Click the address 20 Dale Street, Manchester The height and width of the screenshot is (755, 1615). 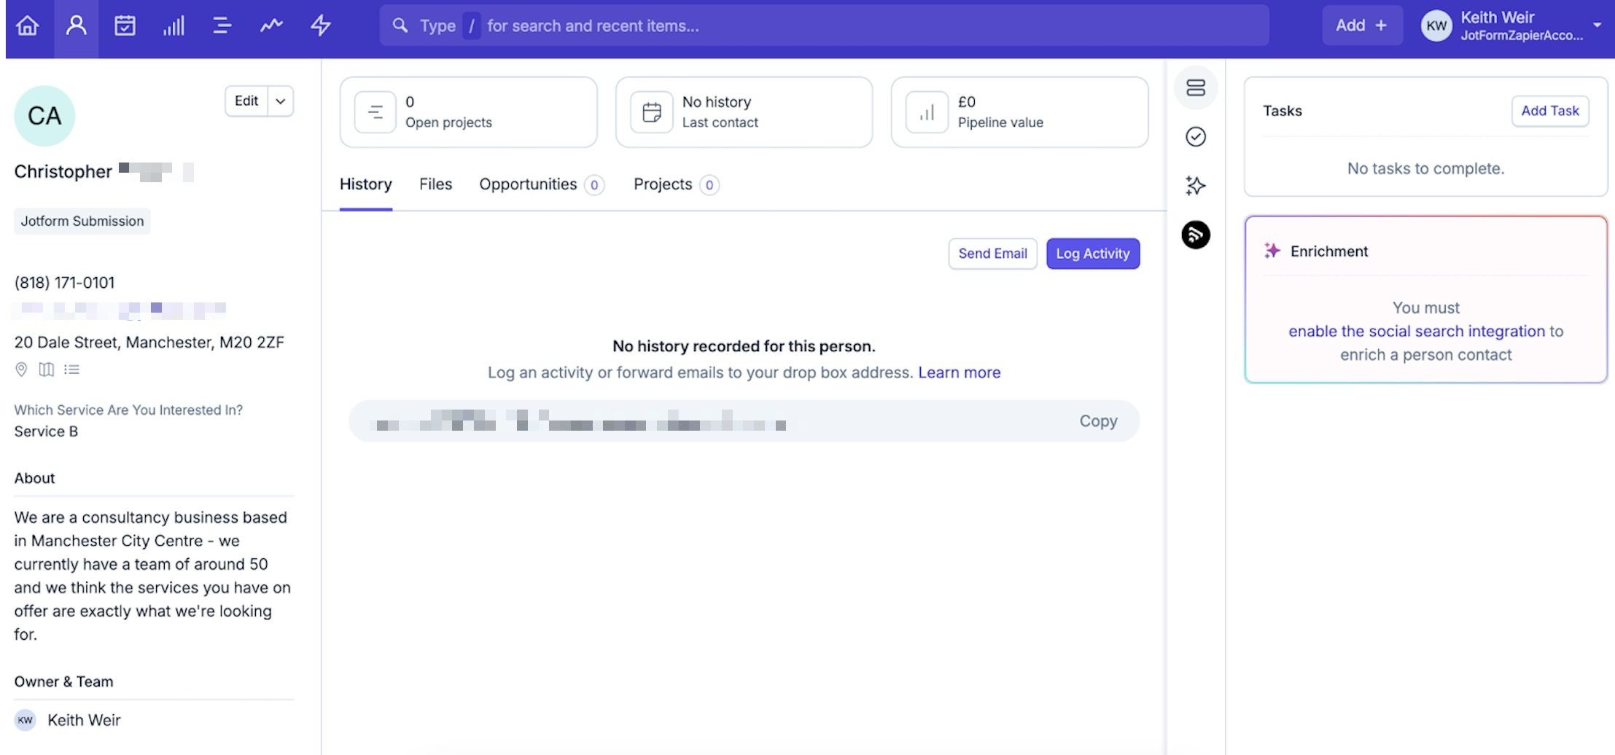(149, 342)
